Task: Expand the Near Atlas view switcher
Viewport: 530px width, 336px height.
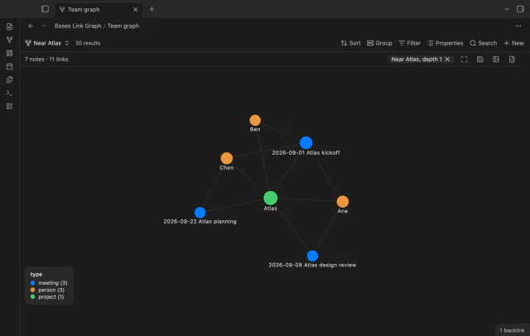Action: 47,43
